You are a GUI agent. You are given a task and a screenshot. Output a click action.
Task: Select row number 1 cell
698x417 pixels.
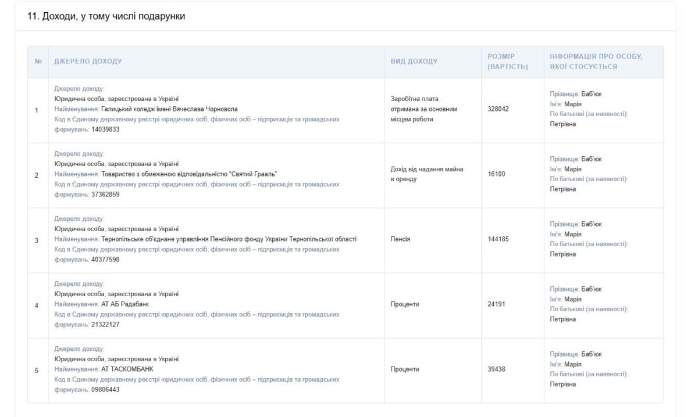pyautogui.click(x=37, y=110)
